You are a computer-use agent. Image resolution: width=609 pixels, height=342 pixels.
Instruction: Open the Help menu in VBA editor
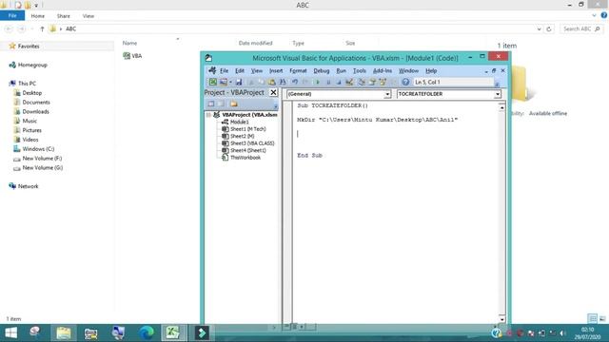coord(431,71)
